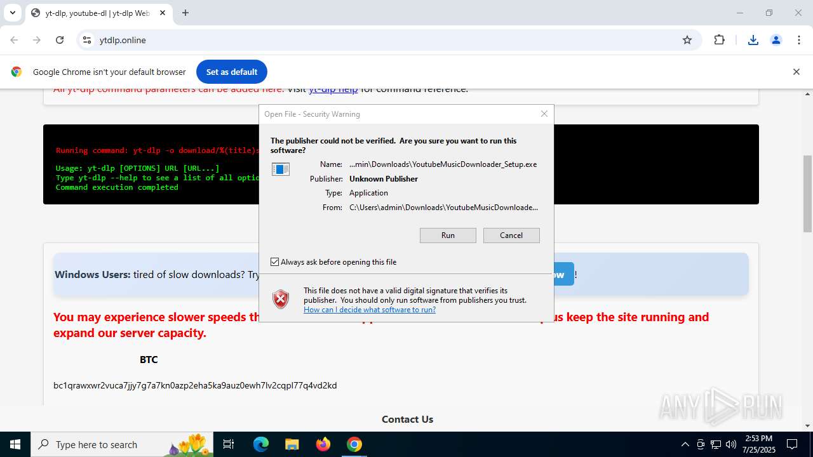View site information icon in address bar

87,40
